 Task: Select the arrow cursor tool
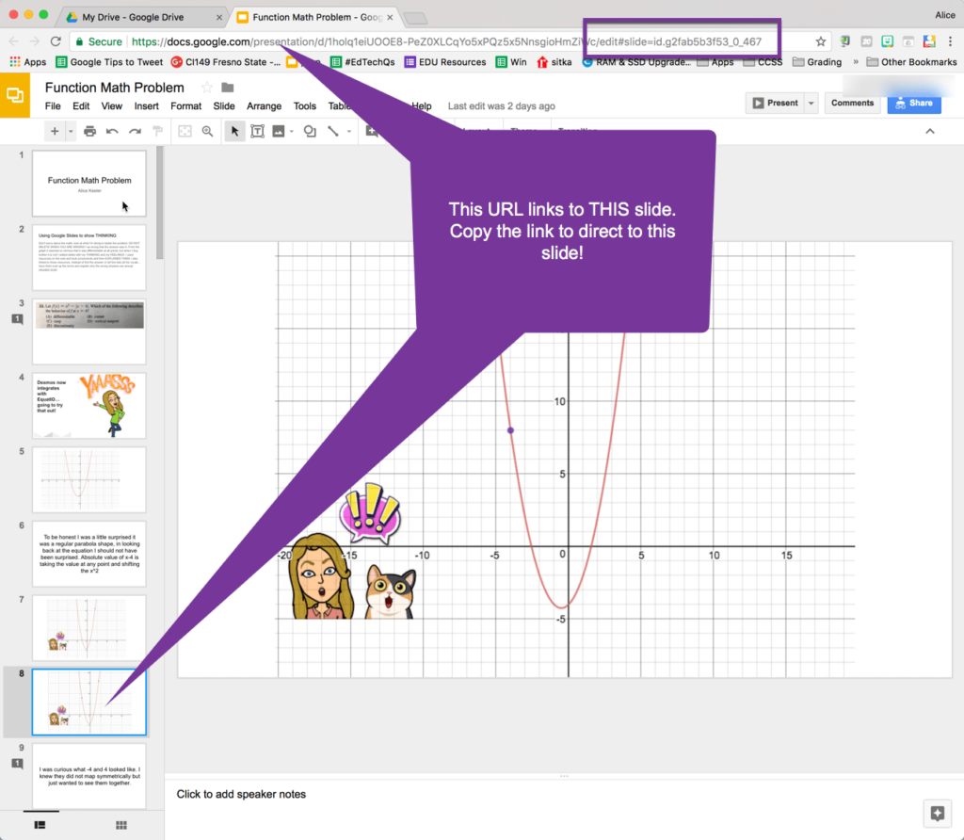coord(234,131)
